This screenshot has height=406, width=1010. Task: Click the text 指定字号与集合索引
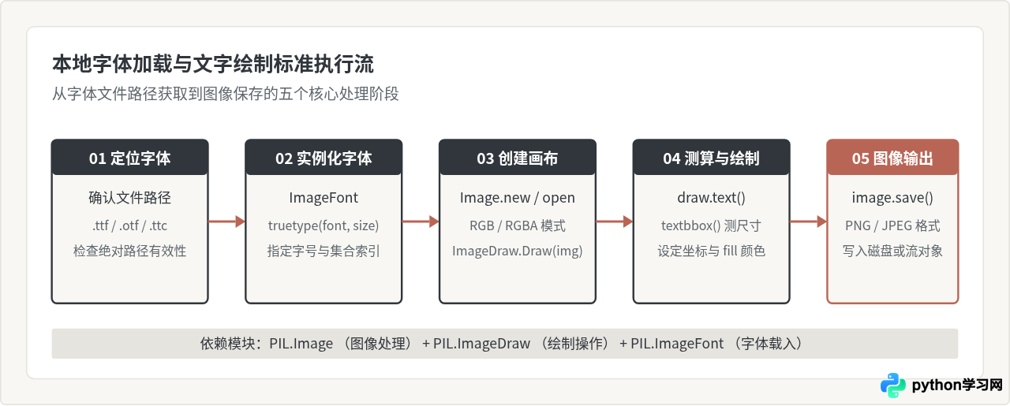click(324, 251)
